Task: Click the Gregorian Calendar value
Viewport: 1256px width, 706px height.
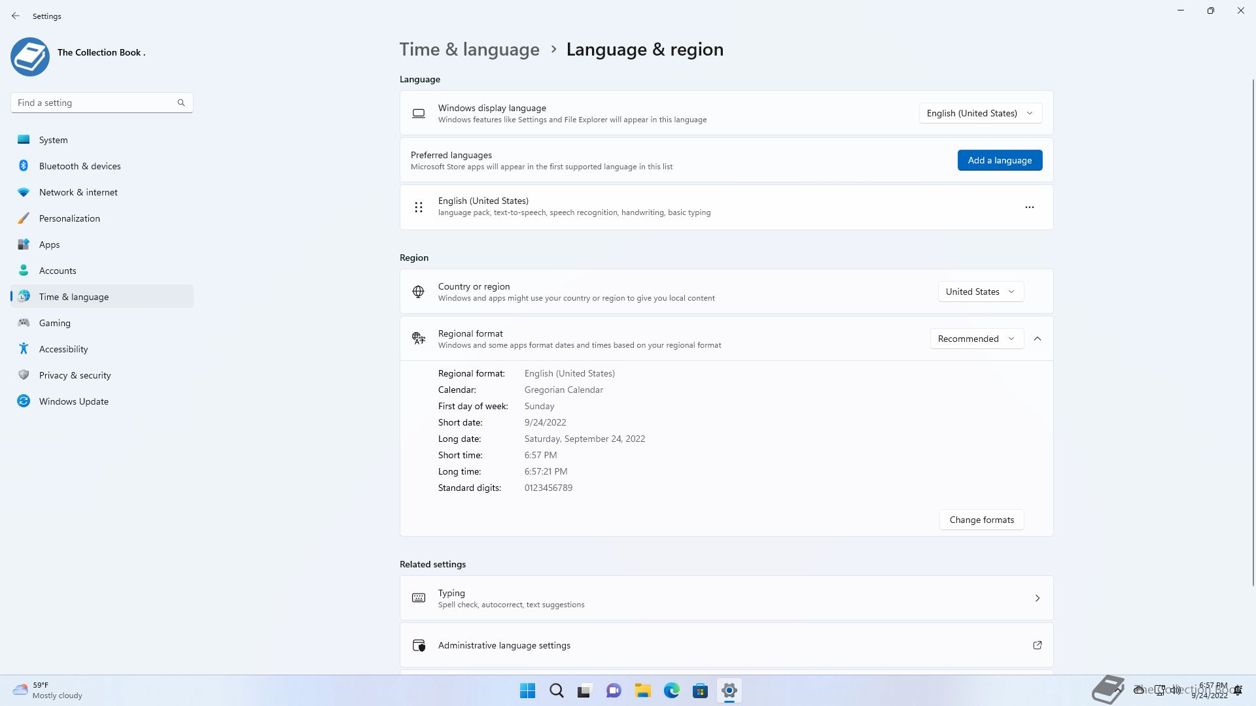Action: (x=563, y=390)
